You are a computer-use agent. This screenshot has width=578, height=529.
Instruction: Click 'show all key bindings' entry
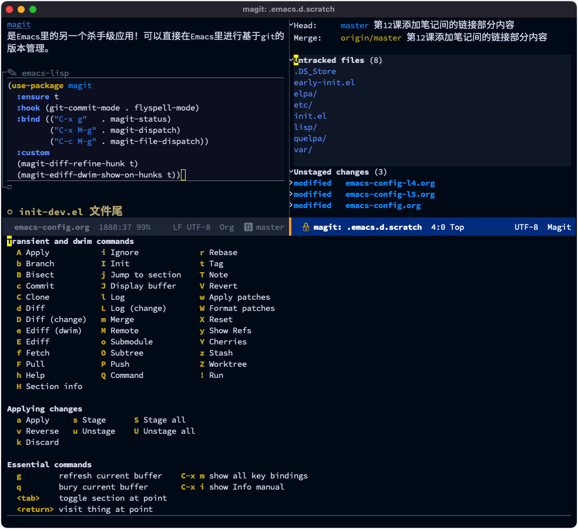pyautogui.click(x=258, y=476)
